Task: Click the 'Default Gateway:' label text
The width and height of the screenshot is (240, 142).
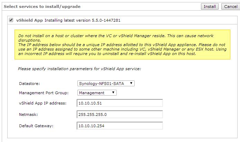Action: (36, 126)
